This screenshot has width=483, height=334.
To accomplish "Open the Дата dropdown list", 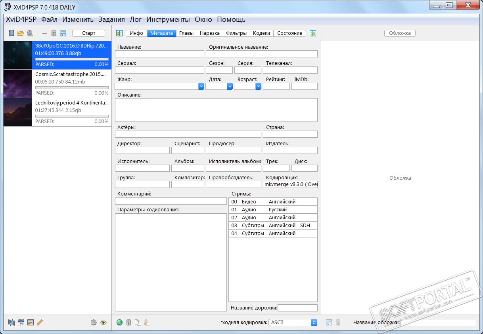I will click(x=230, y=86).
